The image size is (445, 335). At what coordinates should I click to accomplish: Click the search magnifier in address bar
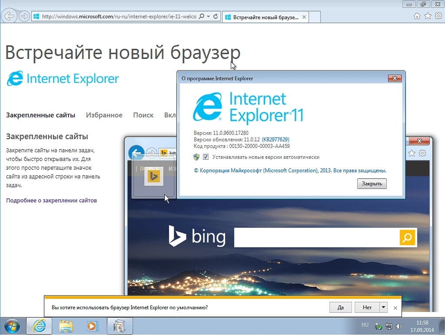tap(201, 16)
